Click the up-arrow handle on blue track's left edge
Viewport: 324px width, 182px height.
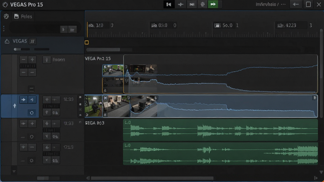pyautogui.click(x=15, y=106)
